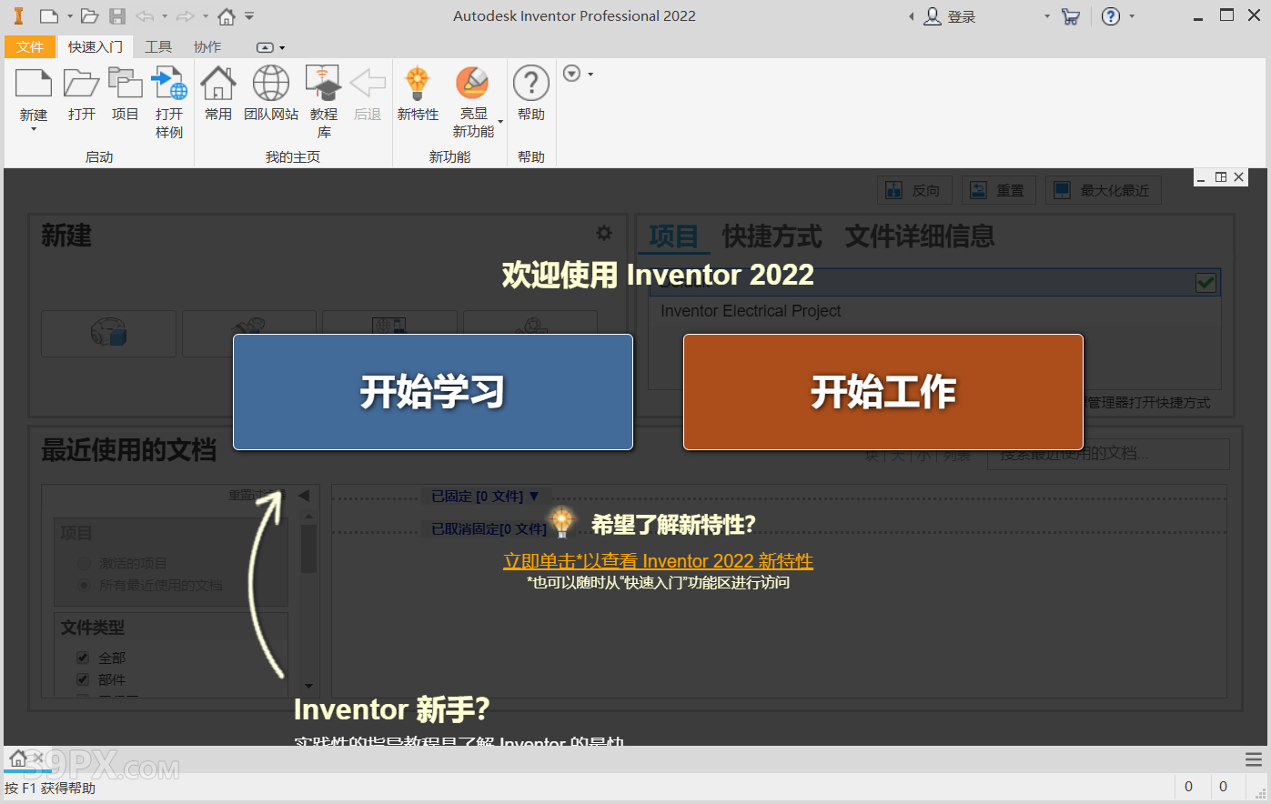Open the 文件 file menu tab
Viewport: 1271px width, 804px height.
coord(30,46)
